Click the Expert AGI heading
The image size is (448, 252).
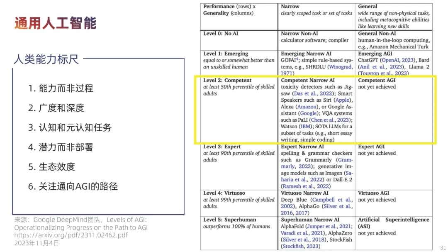tap(371, 147)
